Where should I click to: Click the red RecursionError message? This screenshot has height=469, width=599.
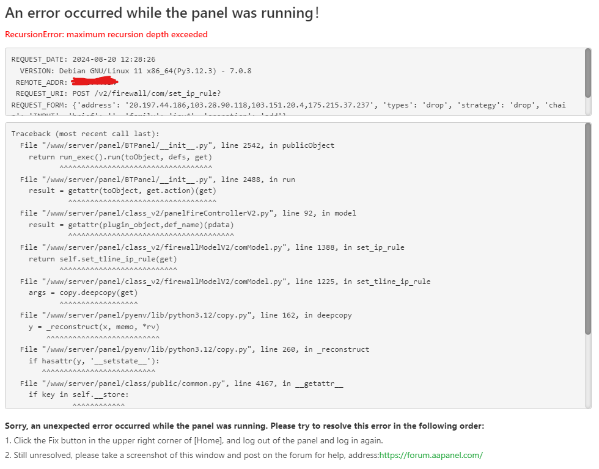pos(106,35)
